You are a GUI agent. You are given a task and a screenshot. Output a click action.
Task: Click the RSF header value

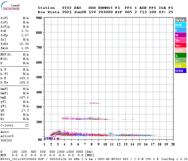[x=119, y=12]
